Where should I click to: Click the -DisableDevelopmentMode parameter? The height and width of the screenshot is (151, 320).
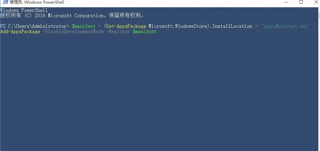[73, 31]
